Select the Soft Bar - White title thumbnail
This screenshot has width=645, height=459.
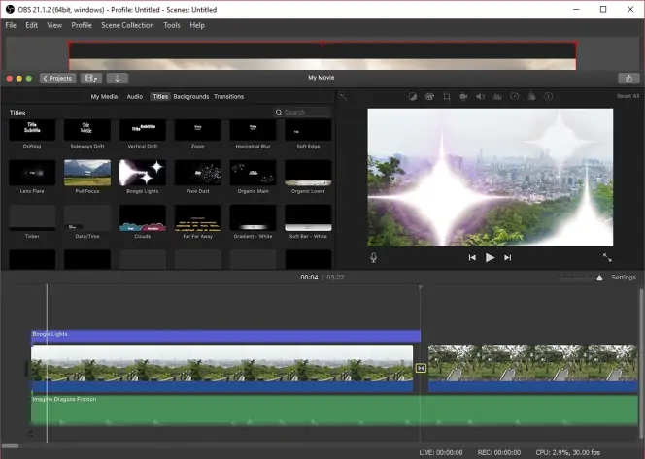(x=308, y=217)
